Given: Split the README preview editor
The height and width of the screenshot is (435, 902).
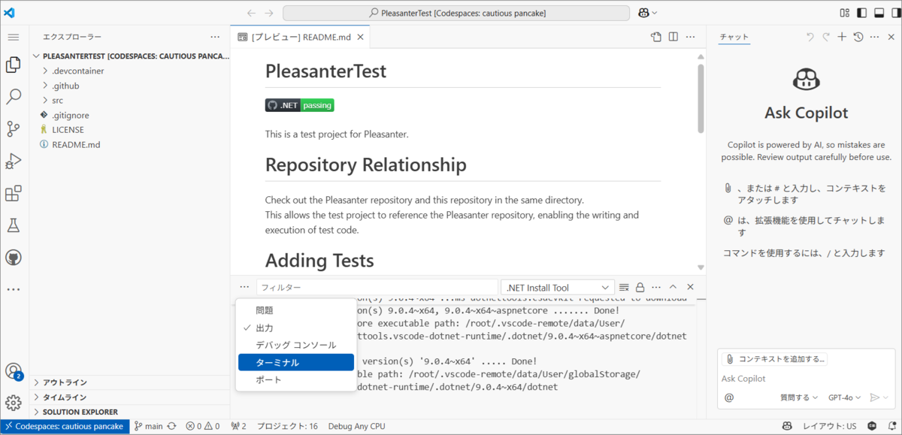Looking at the screenshot, I should point(673,37).
